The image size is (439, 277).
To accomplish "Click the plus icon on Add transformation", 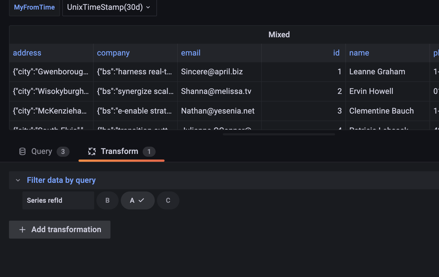I will [x=22, y=229].
